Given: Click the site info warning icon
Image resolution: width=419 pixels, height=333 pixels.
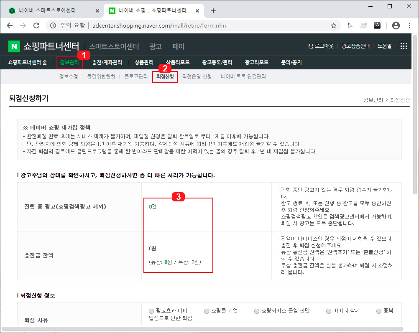Looking at the screenshot, I should 53,25.
